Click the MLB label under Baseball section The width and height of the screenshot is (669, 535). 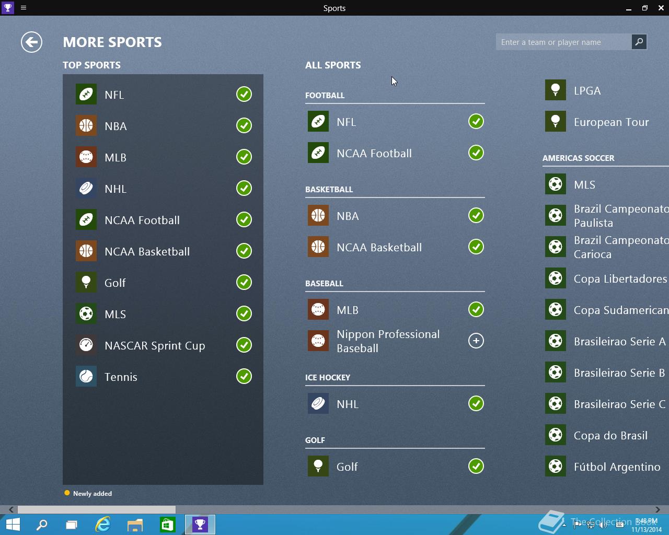point(348,310)
